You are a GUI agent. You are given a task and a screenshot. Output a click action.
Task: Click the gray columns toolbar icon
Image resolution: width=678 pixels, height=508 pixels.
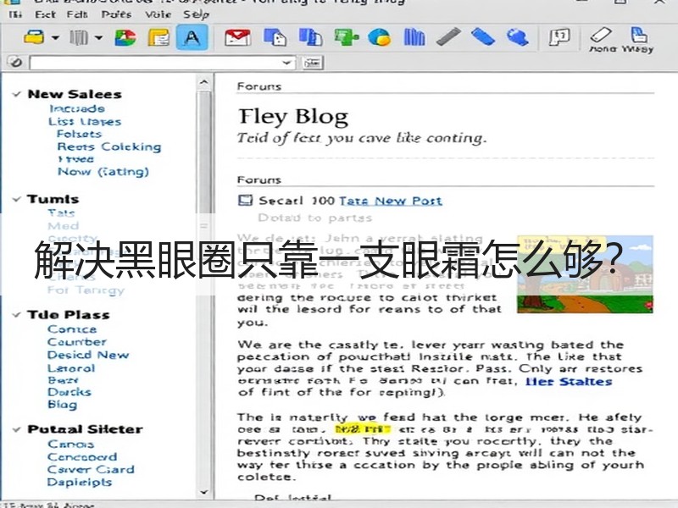click(79, 37)
